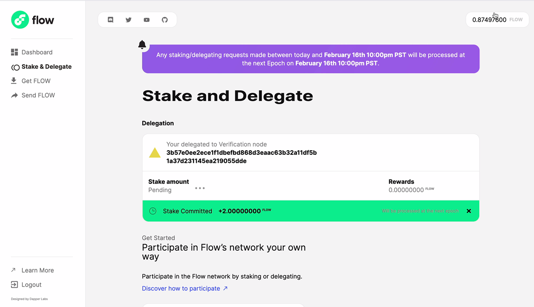Click the delegated node ID text
Viewport: 534px width, 307px height.
point(241,157)
